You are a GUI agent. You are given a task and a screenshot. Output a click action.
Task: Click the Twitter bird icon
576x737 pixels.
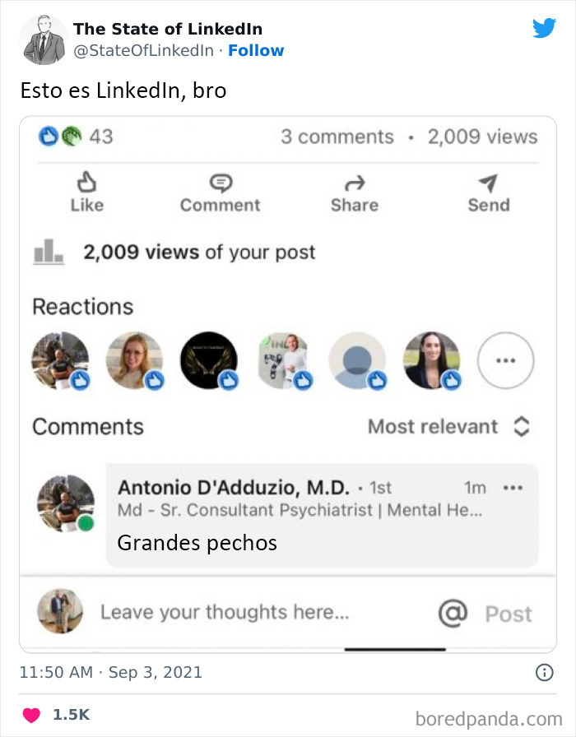[545, 27]
